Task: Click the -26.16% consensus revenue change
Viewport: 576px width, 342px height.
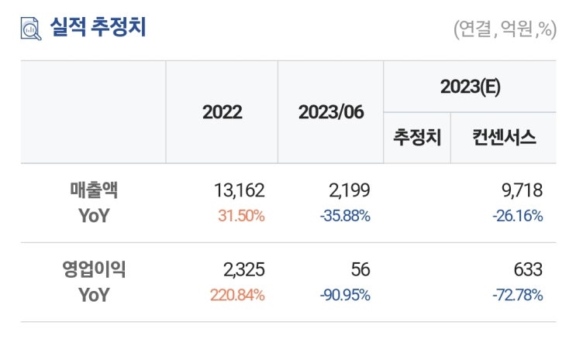Action: 518,216
